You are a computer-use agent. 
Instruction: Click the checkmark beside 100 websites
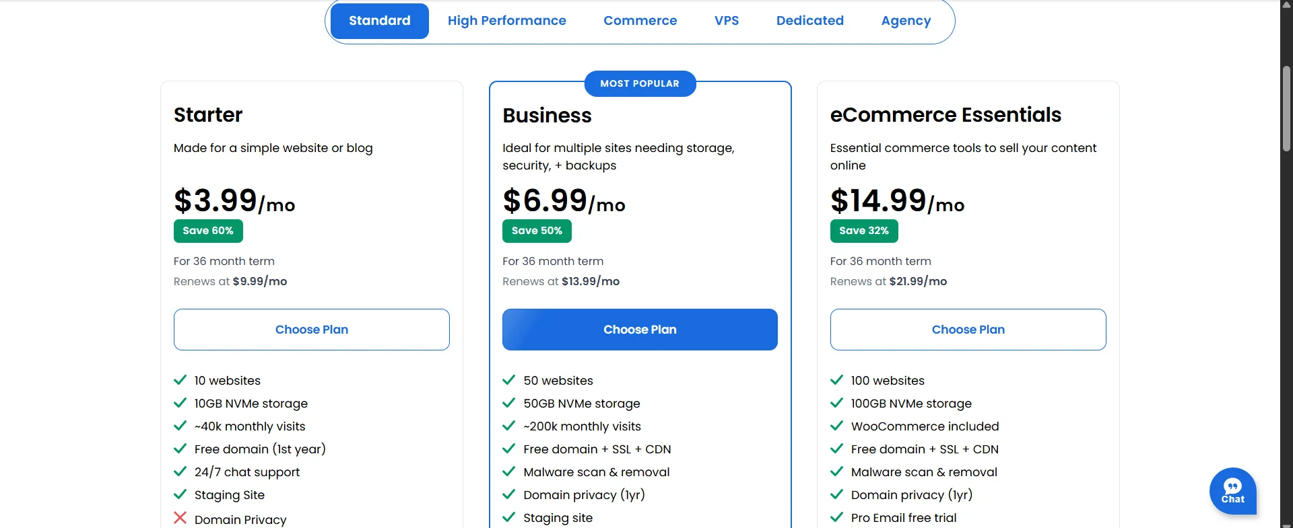836,380
